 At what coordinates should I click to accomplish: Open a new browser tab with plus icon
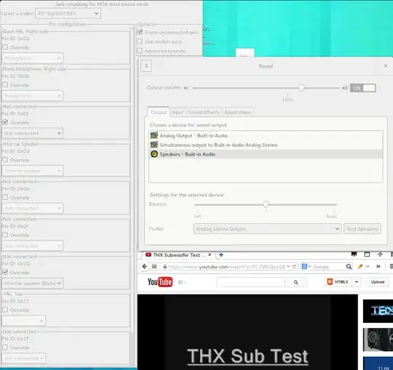click(x=221, y=255)
